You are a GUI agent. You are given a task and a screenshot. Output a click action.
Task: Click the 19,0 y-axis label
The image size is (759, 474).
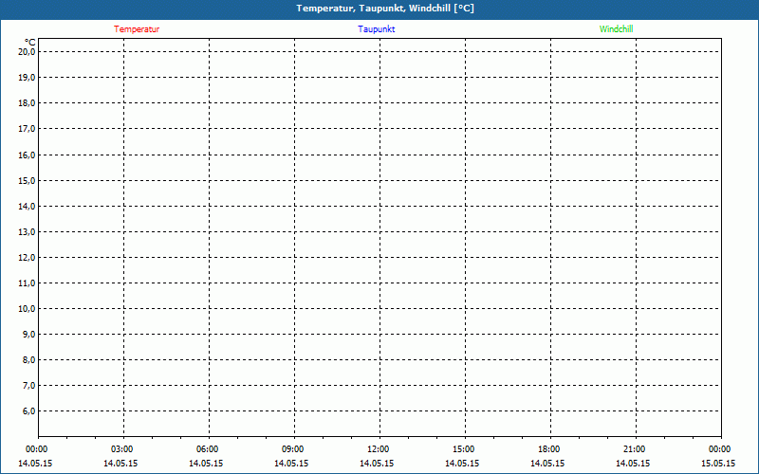27,78
